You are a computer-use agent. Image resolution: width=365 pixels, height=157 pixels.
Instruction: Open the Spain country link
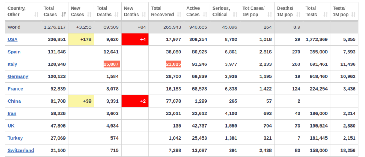click(x=14, y=52)
